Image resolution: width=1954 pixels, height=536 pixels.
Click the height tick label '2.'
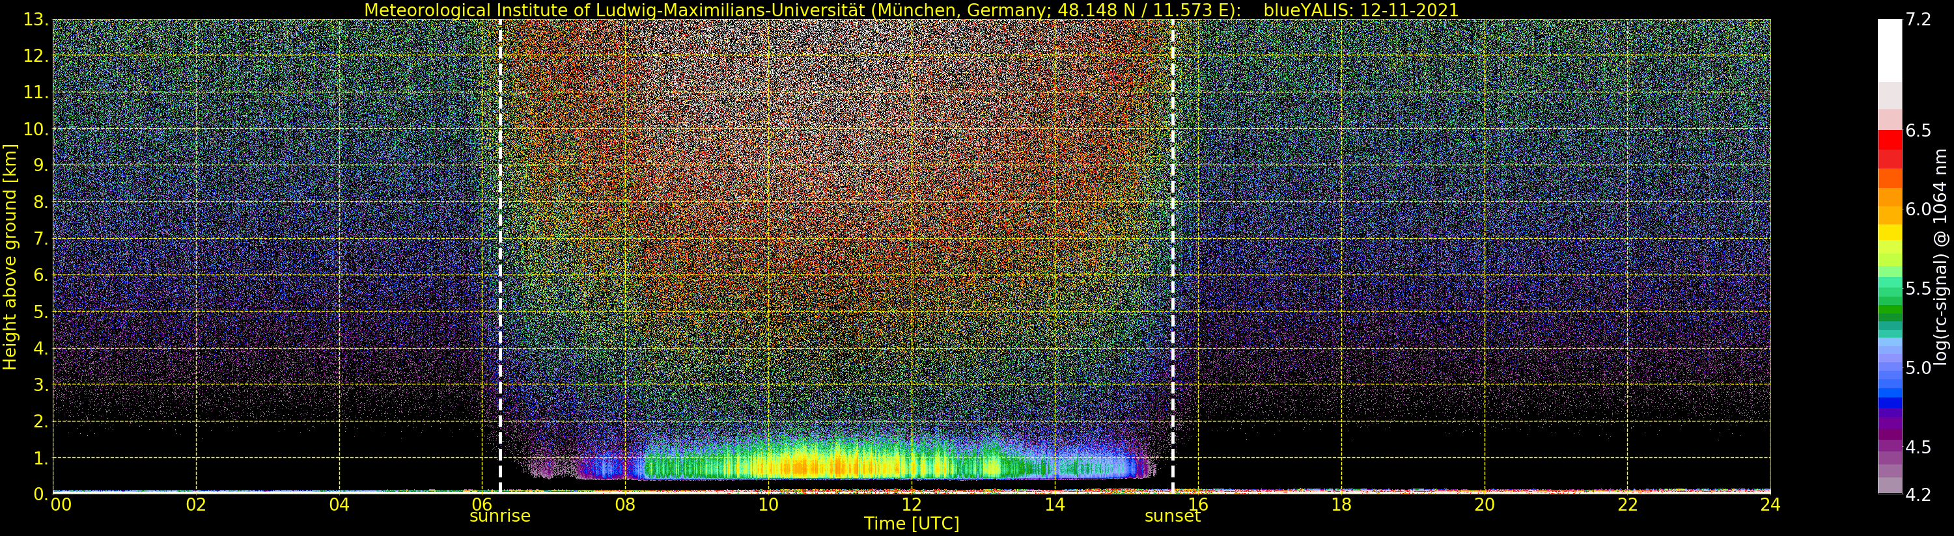40,422
